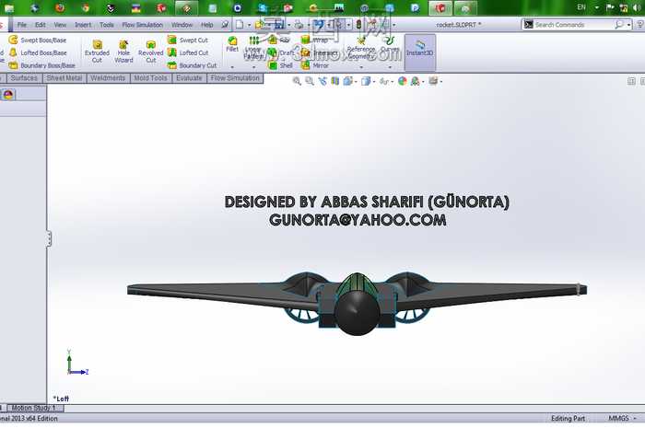Open the Edit menu
645x428 pixels.
(41, 25)
